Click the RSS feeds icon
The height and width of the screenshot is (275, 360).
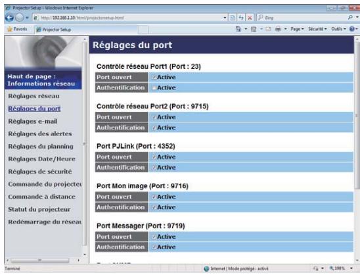(x=254, y=29)
